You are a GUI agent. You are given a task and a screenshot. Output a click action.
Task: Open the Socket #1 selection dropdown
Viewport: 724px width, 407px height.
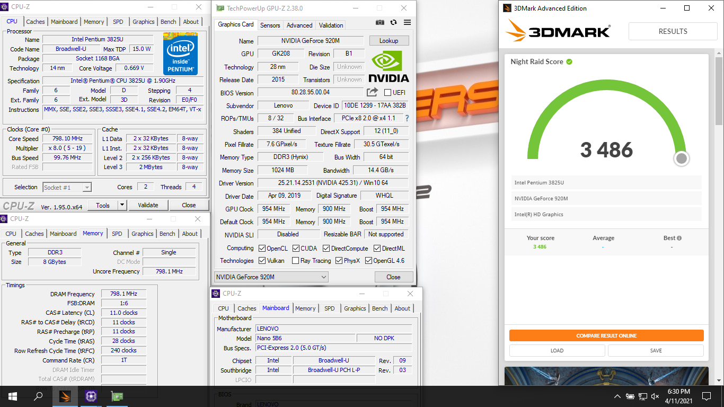point(67,187)
